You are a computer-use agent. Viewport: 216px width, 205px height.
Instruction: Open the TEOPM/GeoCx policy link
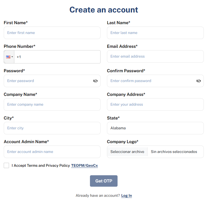(84, 165)
